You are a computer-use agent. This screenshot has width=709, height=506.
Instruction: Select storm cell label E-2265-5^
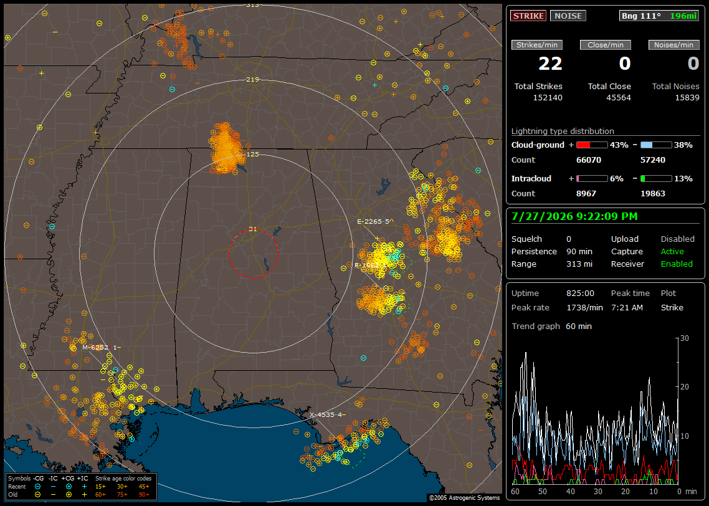coord(375,222)
